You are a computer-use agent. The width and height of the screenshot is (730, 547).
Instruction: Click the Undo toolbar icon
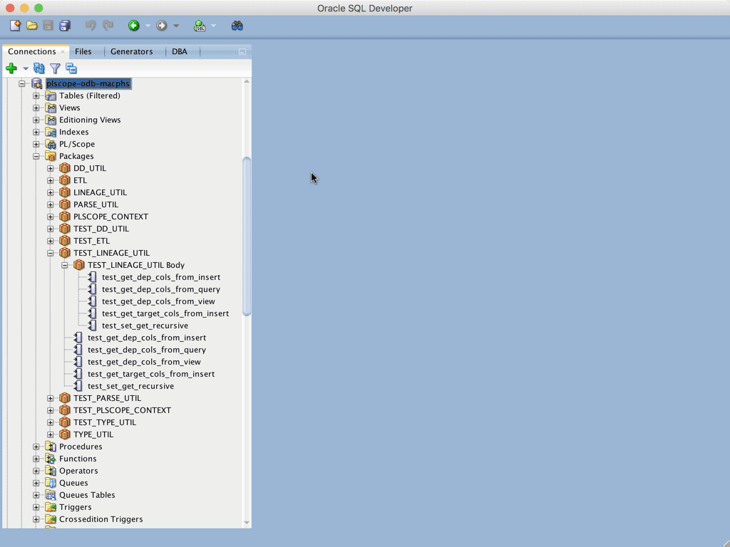point(91,25)
